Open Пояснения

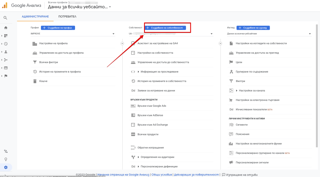point(242,134)
